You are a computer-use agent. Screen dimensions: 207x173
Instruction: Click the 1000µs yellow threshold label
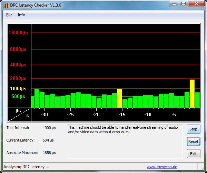coord(18,89)
